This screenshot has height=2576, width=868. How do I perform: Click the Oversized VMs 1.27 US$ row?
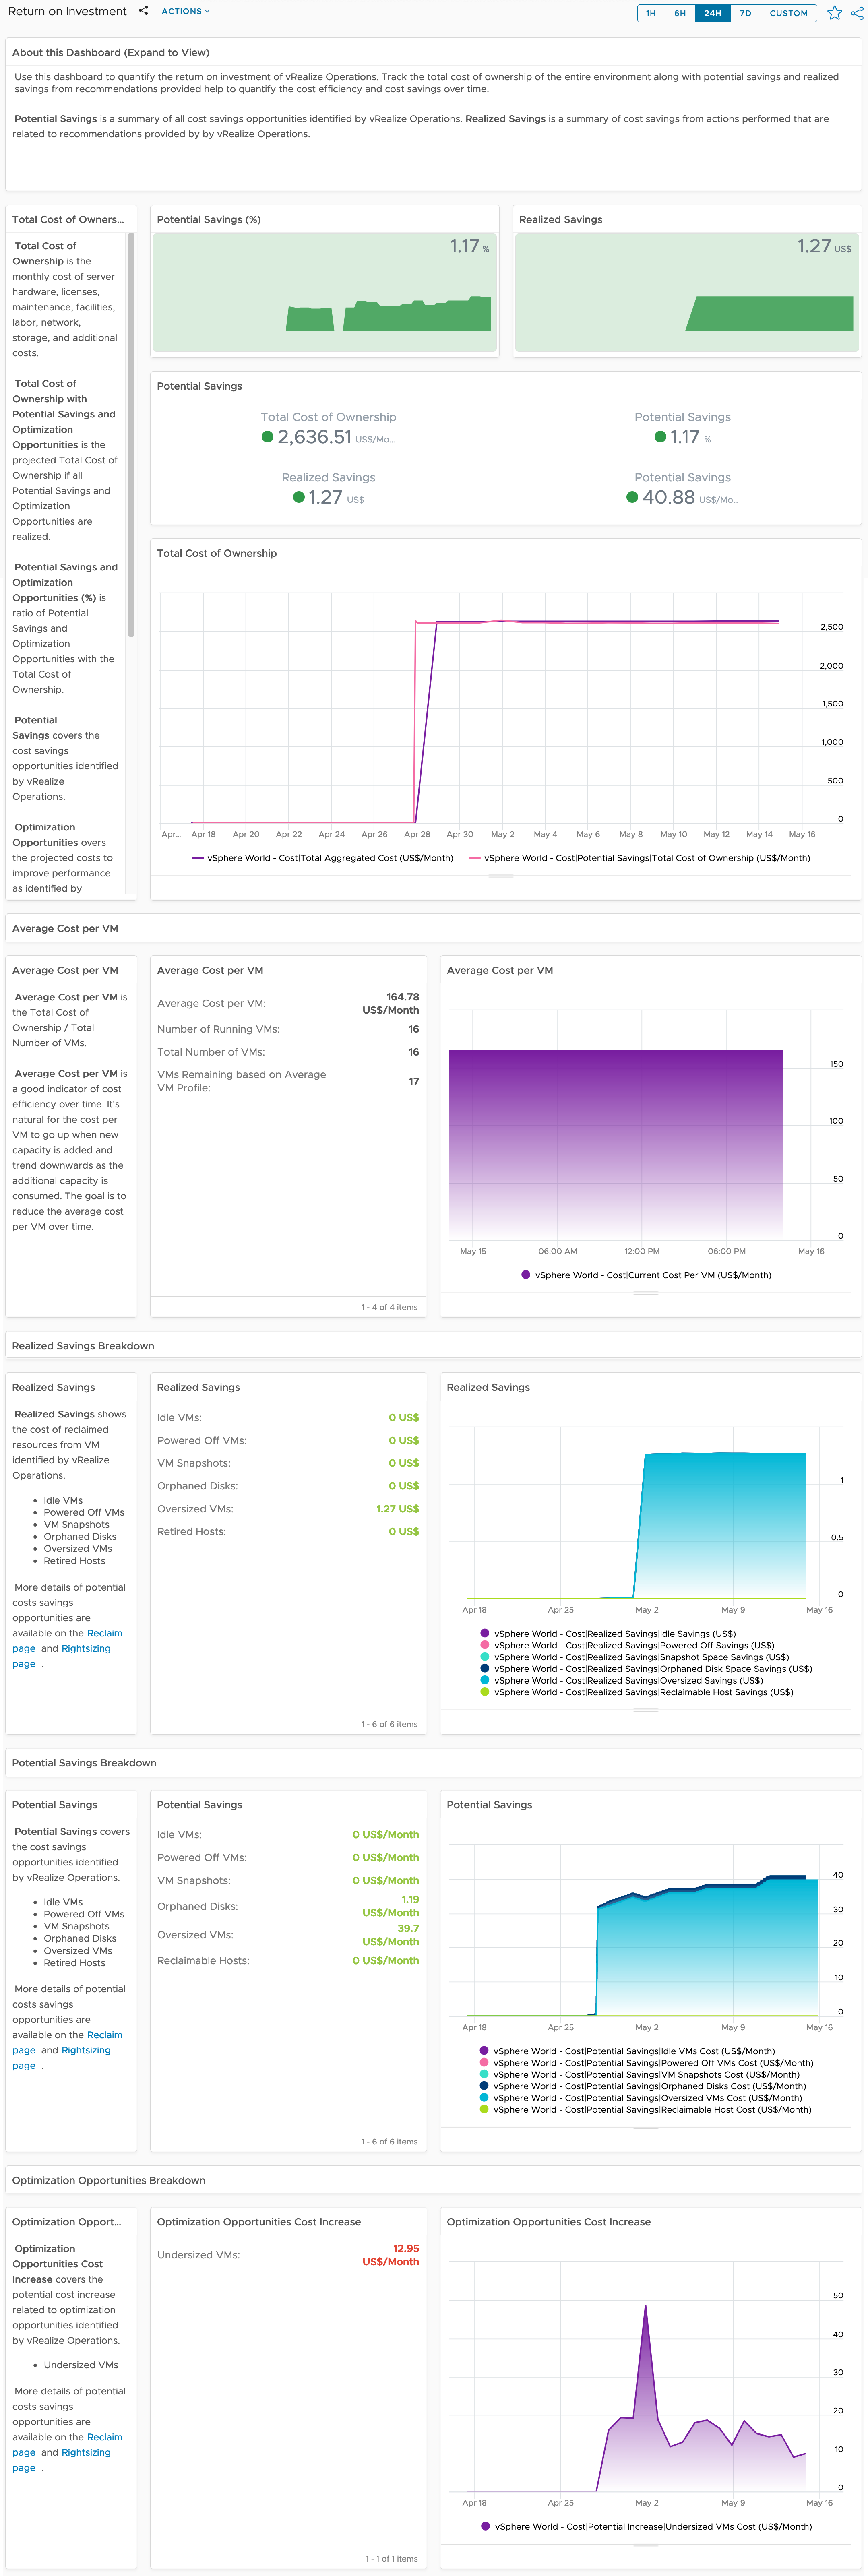click(288, 1509)
